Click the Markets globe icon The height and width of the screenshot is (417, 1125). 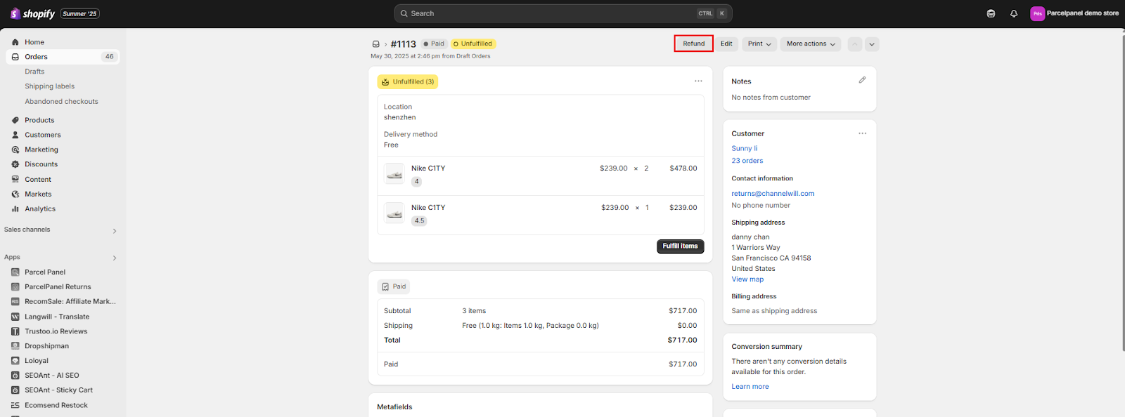coord(15,194)
